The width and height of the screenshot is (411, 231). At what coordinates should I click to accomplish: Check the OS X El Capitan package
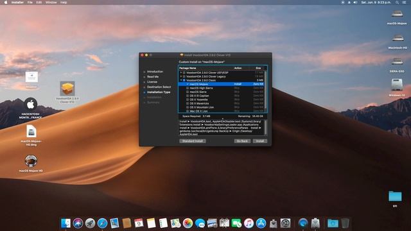tap(188, 96)
